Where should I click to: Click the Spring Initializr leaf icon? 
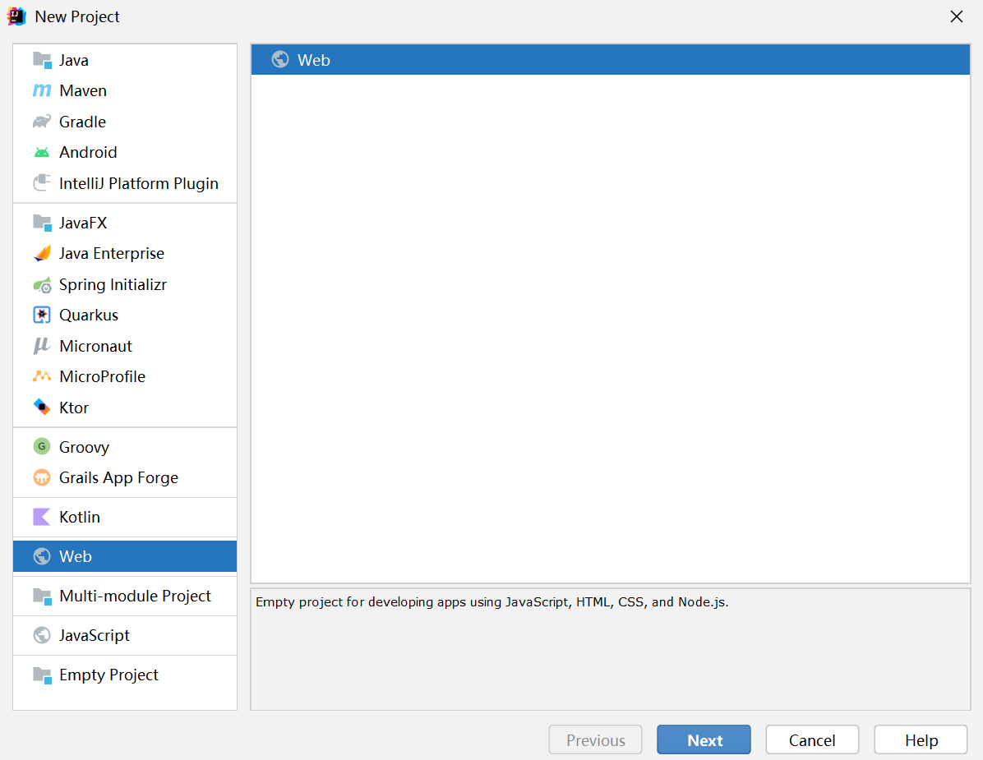[42, 284]
